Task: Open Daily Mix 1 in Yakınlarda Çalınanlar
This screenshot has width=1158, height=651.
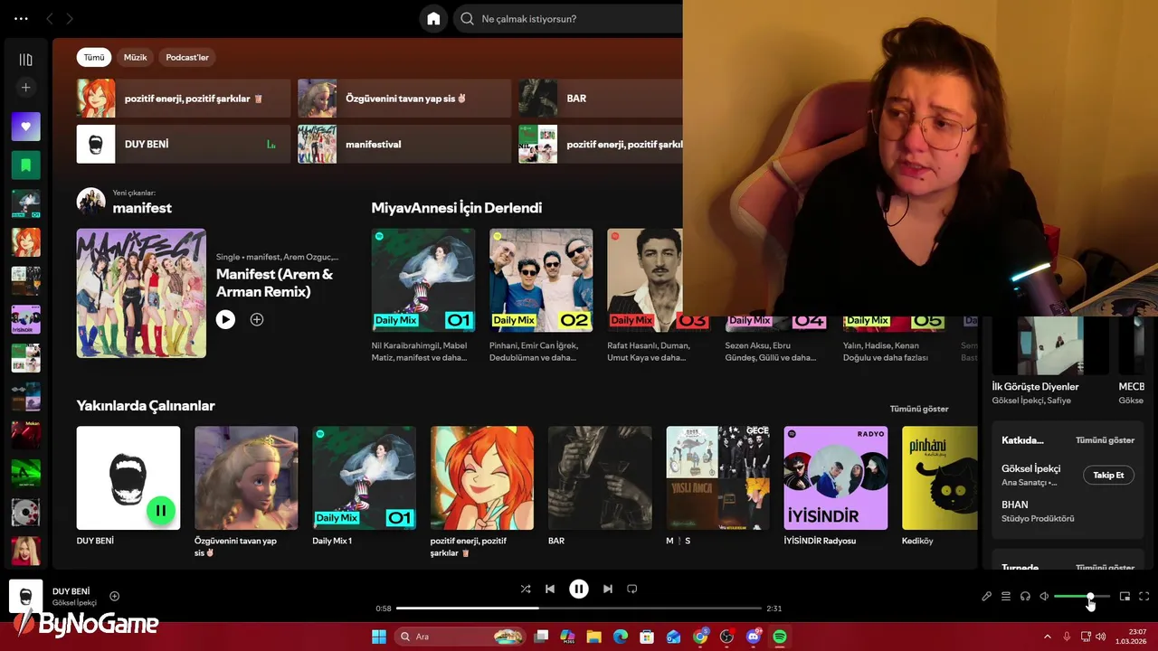Action: [x=364, y=486]
